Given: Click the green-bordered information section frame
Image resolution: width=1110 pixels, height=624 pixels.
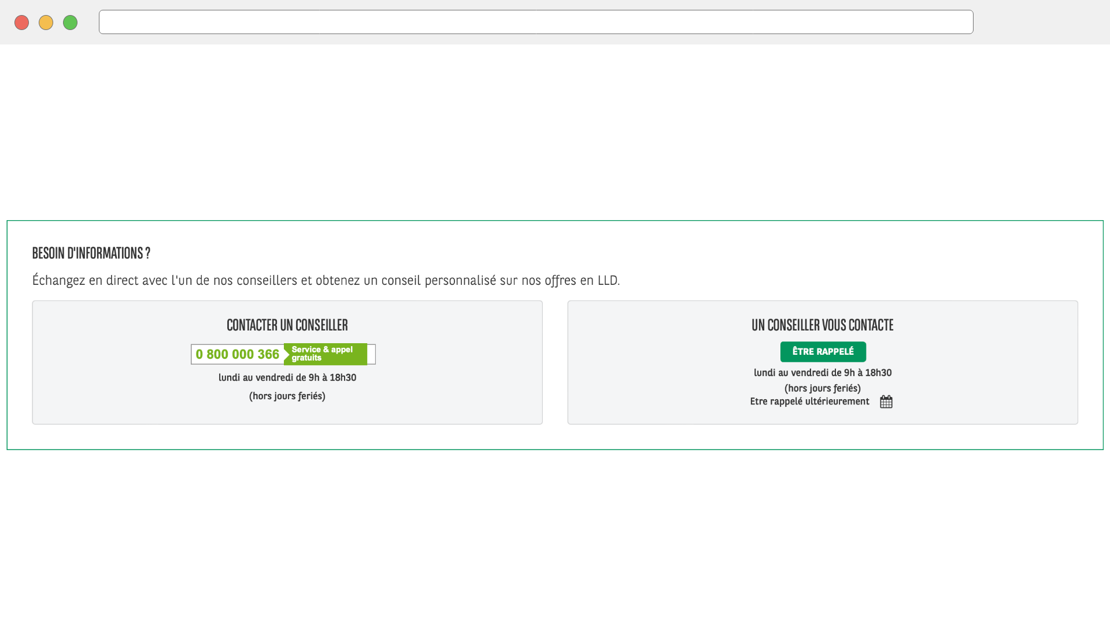Looking at the screenshot, I should click(x=555, y=438).
